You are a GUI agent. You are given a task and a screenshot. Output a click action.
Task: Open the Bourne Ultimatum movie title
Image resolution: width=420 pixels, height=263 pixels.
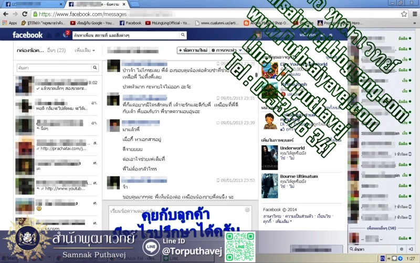click(x=299, y=176)
